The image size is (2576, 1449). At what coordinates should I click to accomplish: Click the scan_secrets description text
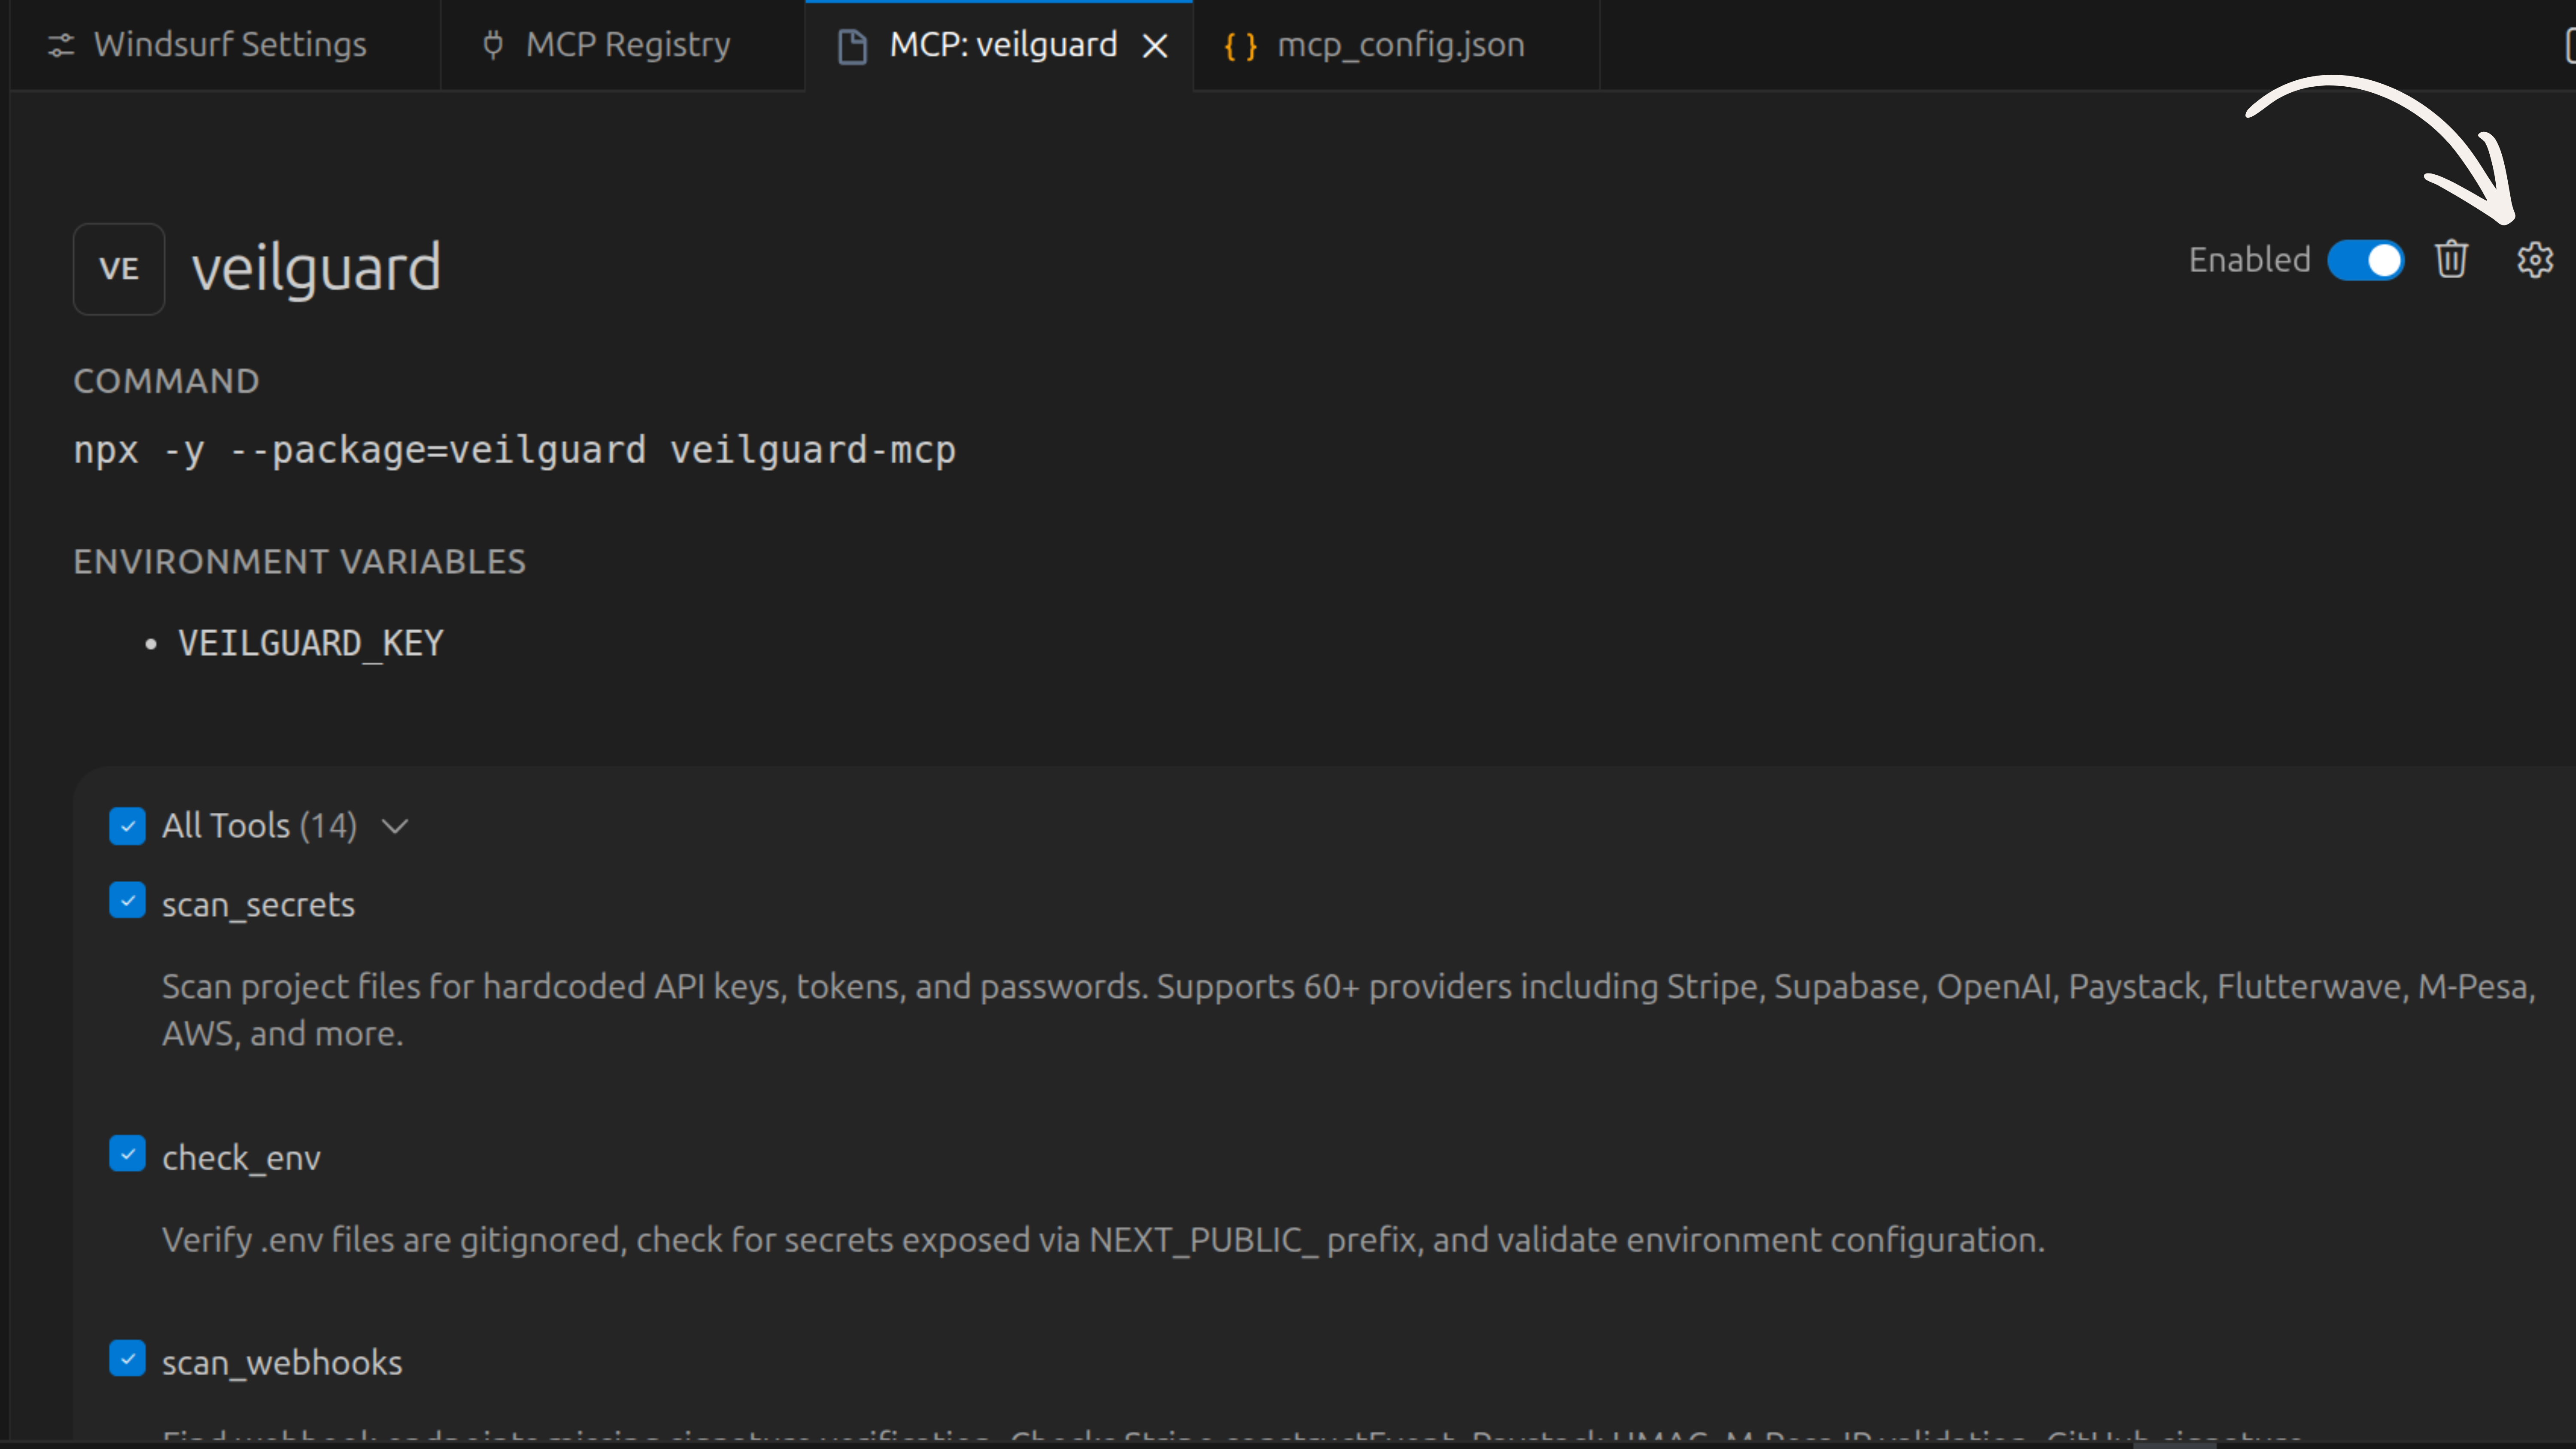pyautogui.click(x=1348, y=1010)
